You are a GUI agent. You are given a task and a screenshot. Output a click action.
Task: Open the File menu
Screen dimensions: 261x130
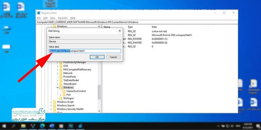click(x=39, y=18)
